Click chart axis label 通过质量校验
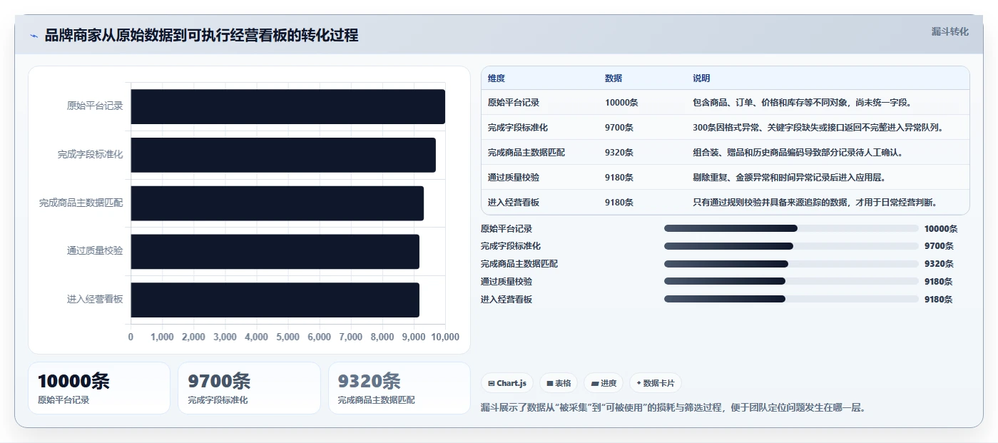 (95, 251)
